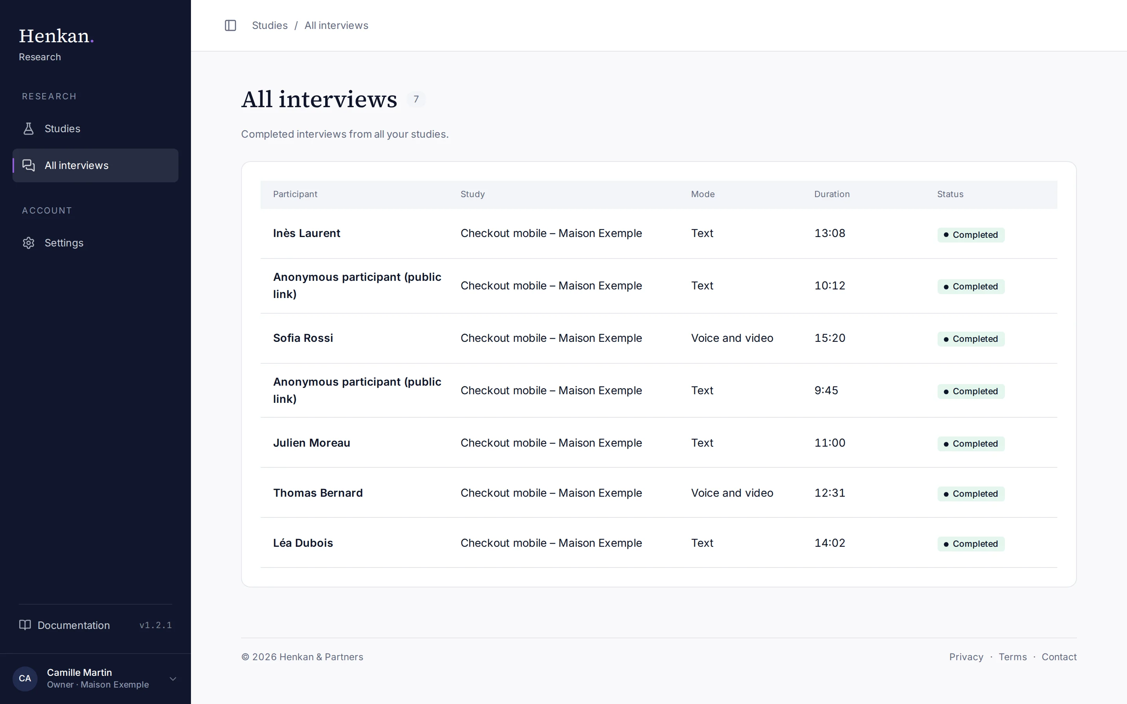This screenshot has width=1127, height=704.
Task: Open Léa Dubois's interview
Action: [659, 543]
